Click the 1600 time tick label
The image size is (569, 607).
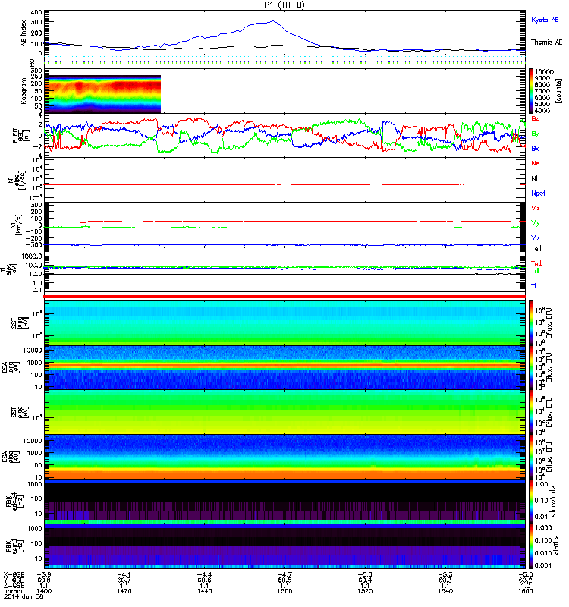click(525, 591)
